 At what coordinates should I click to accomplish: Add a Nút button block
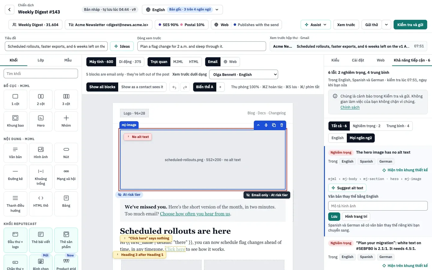tap(66, 153)
